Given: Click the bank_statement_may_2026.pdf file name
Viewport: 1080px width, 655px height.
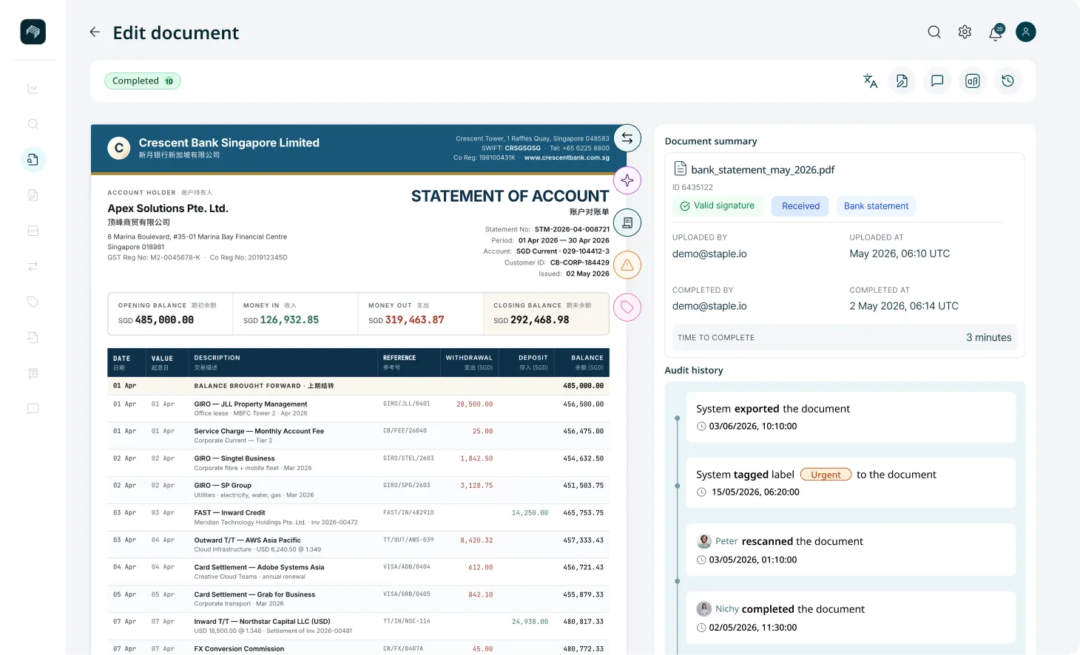Looking at the screenshot, I should coord(763,169).
